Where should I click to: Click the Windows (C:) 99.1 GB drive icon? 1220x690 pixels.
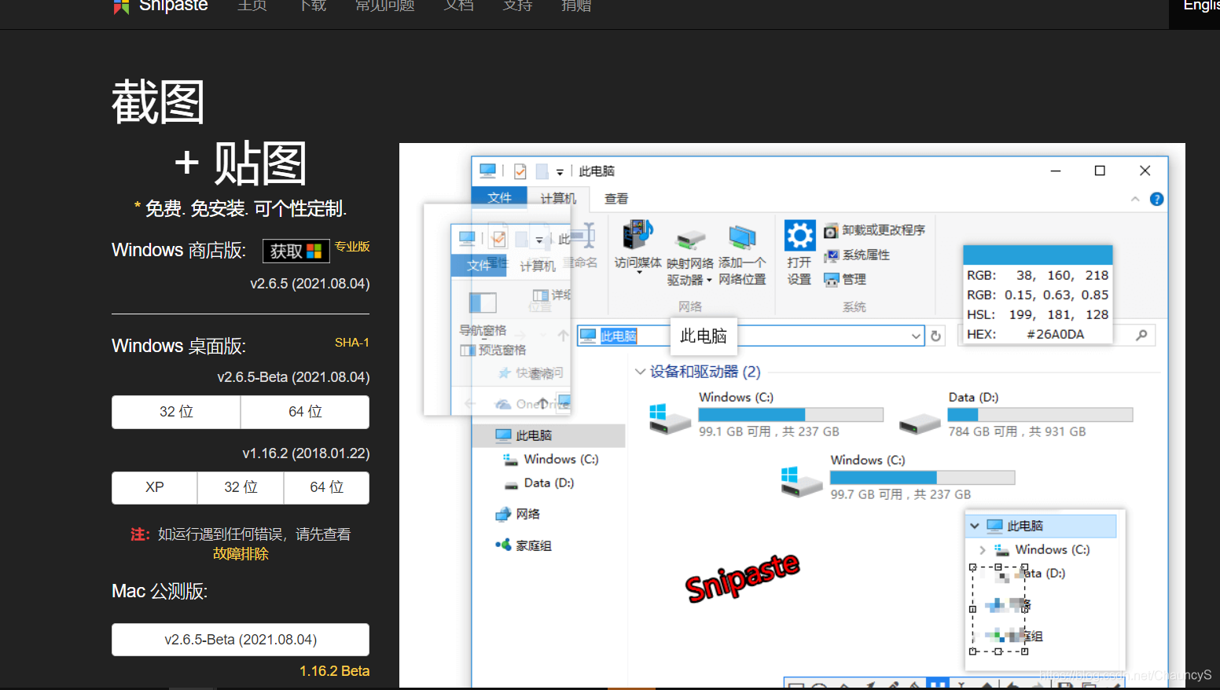point(669,418)
